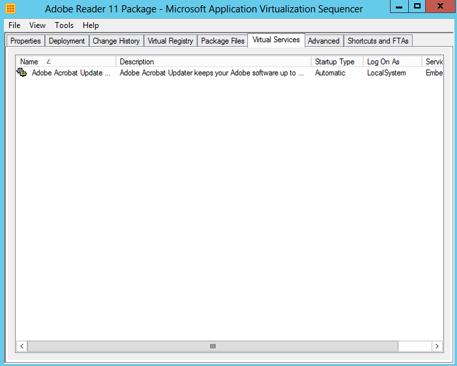Sort by Startup Type column header
This screenshot has height=366, width=457.
click(x=337, y=62)
